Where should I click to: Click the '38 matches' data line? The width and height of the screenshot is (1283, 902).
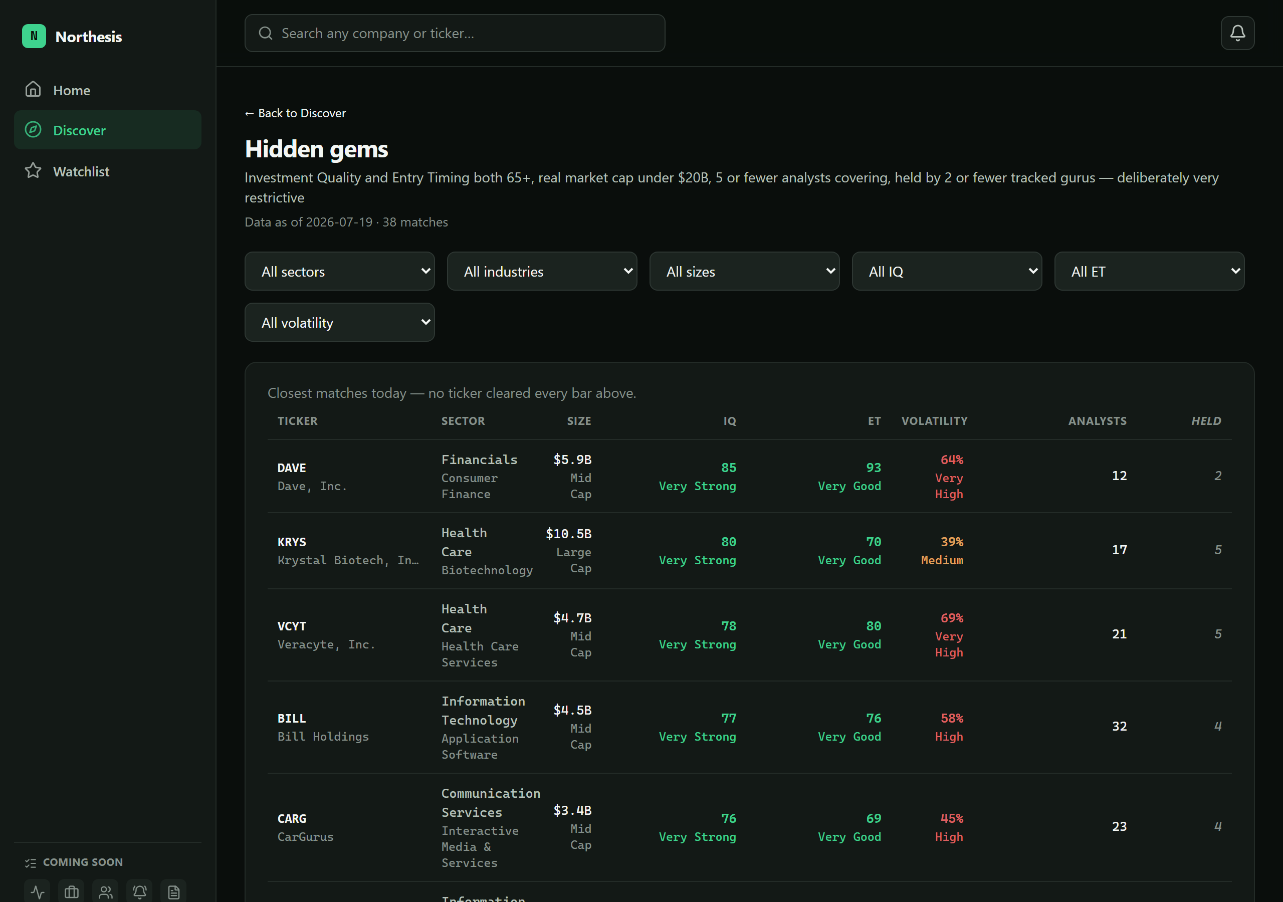pyautogui.click(x=346, y=222)
